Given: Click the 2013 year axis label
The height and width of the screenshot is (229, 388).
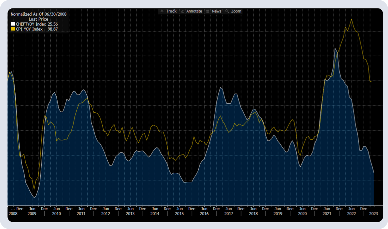Looking at the screenshot, I should (130, 214).
